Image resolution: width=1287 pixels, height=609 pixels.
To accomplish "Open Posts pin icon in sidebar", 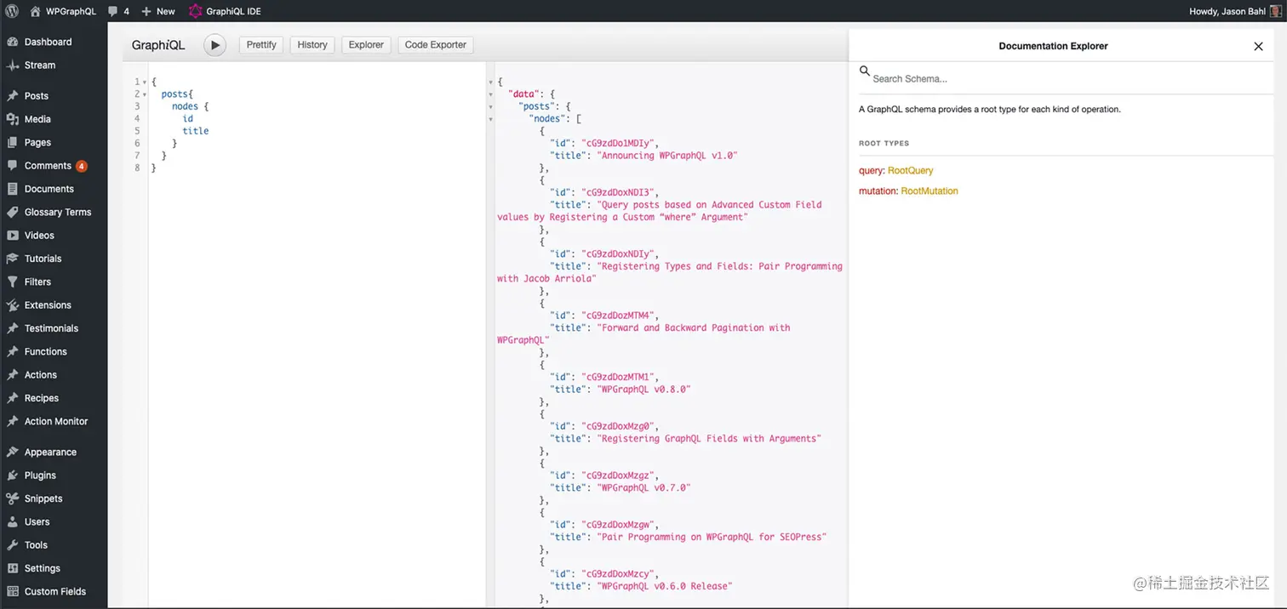I will click(12, 96).
